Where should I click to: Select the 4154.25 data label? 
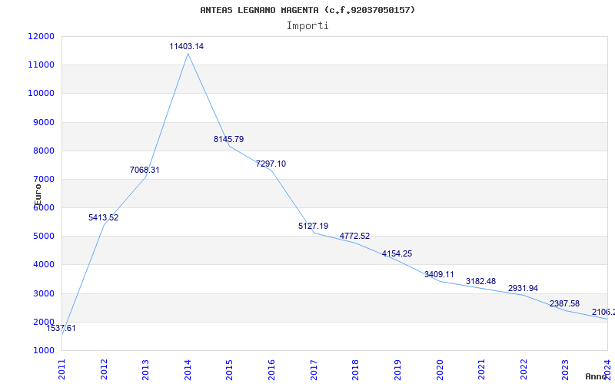tap(397, 254)
